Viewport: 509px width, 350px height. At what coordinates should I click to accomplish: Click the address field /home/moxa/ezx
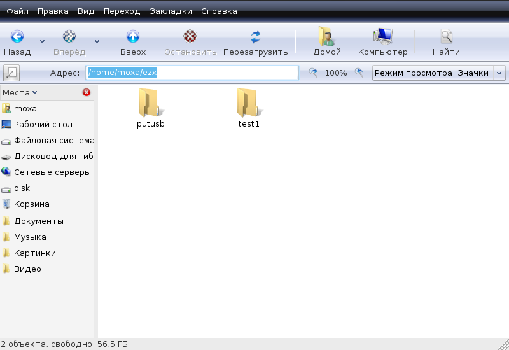tap(192, 73)
